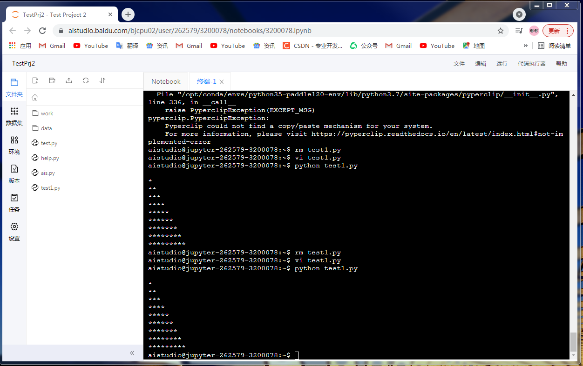
Task: Click the address bar URL
Action: [190, 31]
